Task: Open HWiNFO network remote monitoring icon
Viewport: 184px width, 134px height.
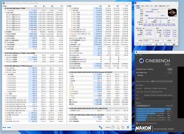Action: tap(100, 127)
